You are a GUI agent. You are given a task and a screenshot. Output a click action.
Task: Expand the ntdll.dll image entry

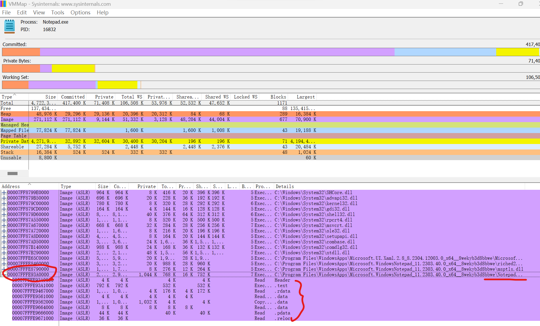pos(4,253)
